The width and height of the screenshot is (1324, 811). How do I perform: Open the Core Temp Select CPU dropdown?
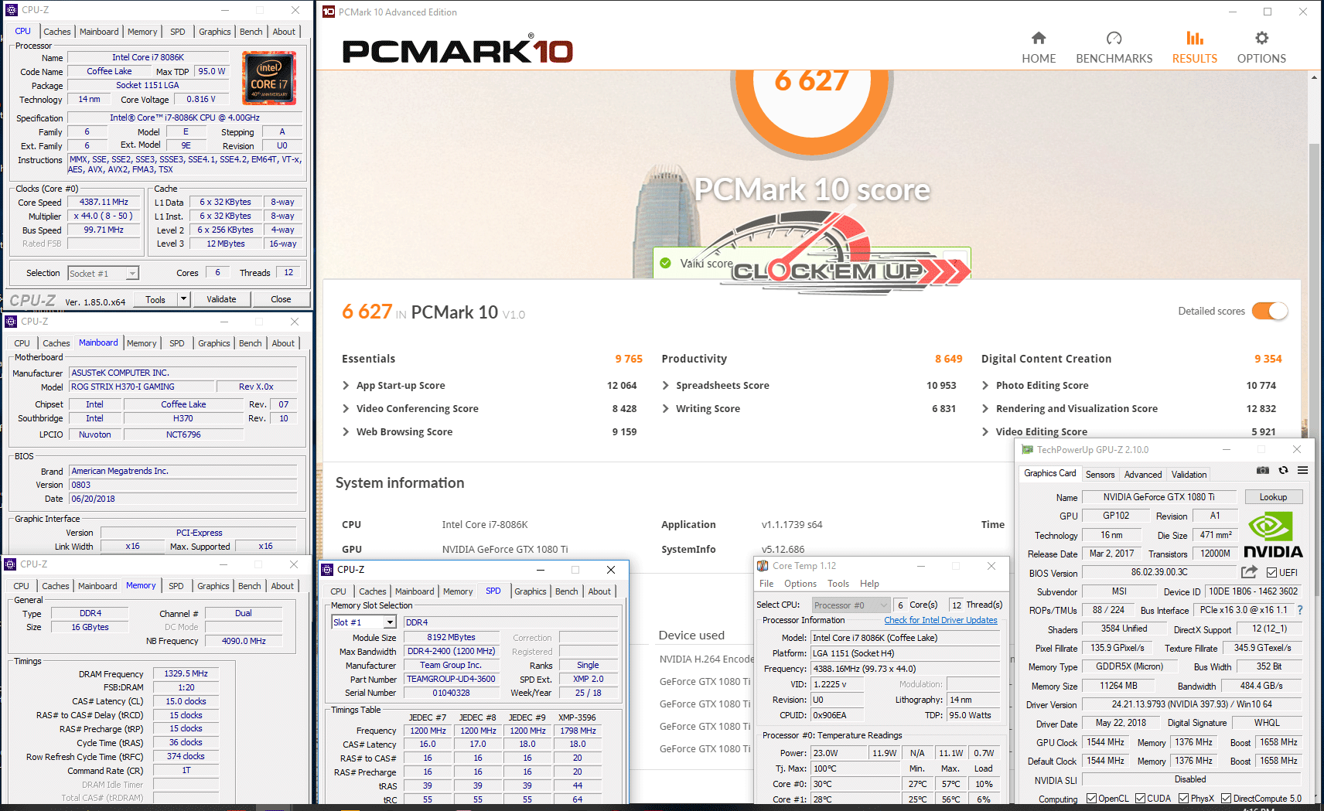tap(882, 605)
